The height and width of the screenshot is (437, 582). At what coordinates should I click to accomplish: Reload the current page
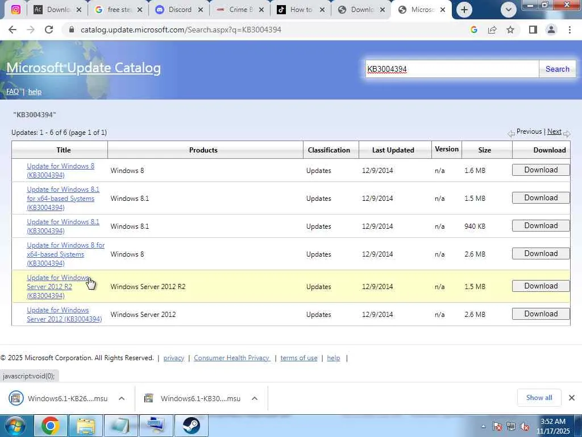[49, 30]
